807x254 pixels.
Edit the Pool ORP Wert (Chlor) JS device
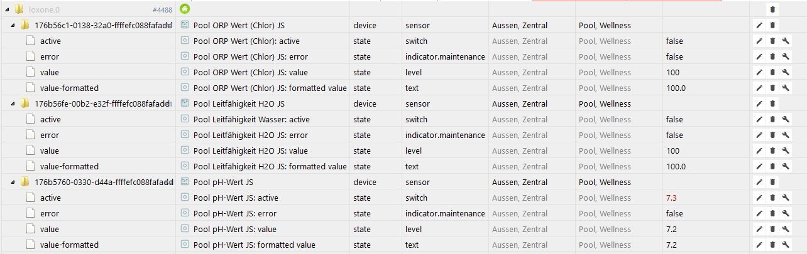759,25
